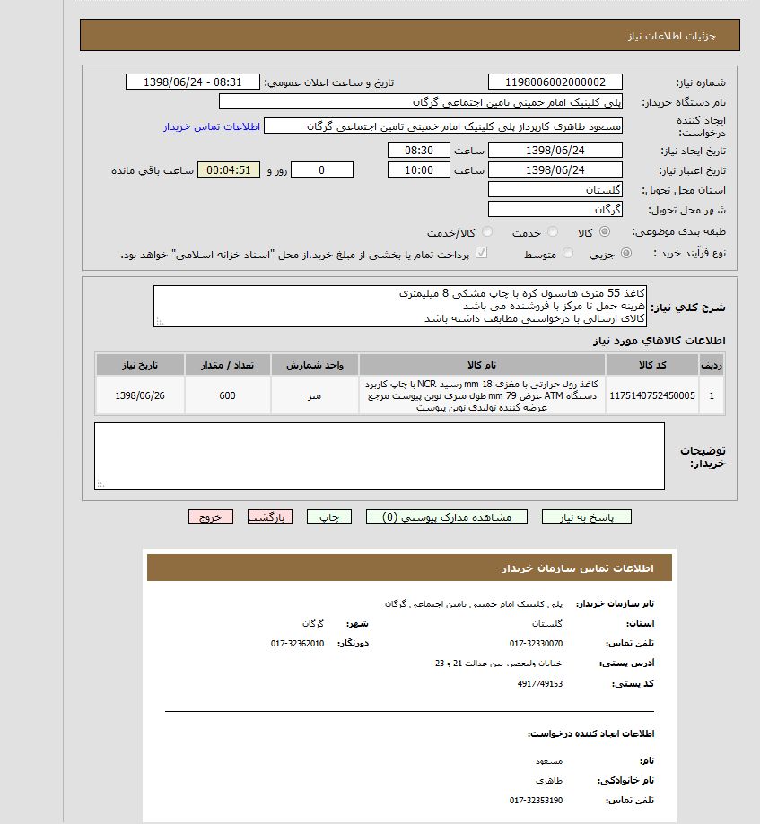Screen dimensions: 760x824
Task: Select the متوسط purchase type radio
Action: [564, 254]
